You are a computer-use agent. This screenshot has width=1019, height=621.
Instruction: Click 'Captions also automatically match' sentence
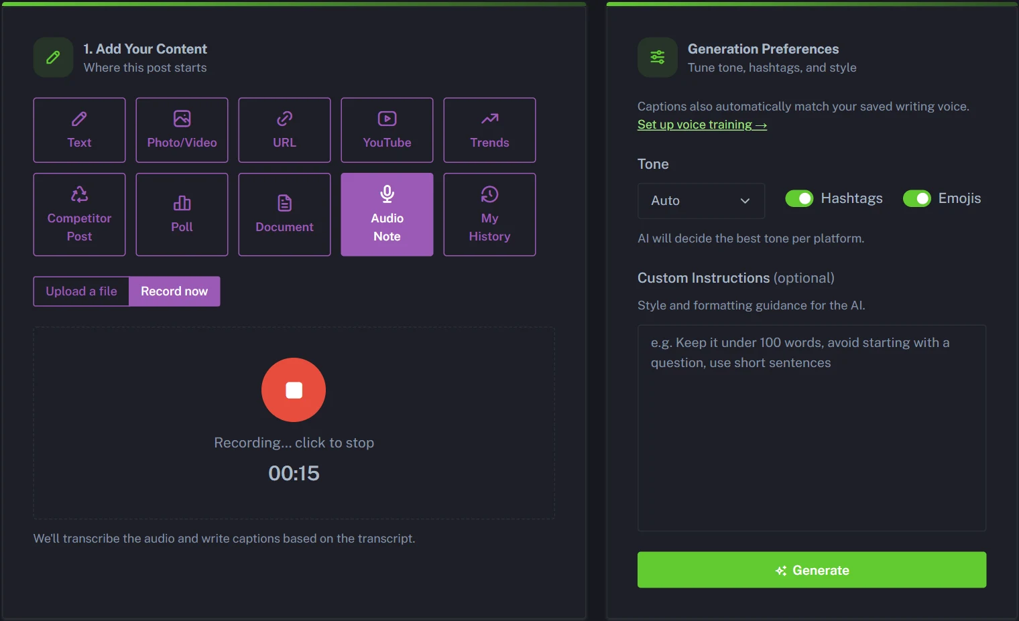[x=803, y=107]
